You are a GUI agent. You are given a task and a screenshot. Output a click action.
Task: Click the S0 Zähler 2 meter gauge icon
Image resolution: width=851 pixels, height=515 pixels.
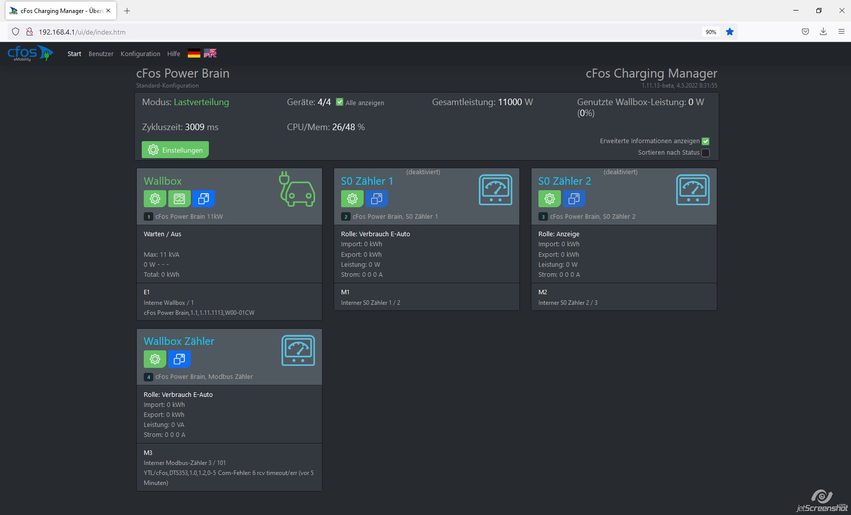pyautogui.click(x=693, y=190)
